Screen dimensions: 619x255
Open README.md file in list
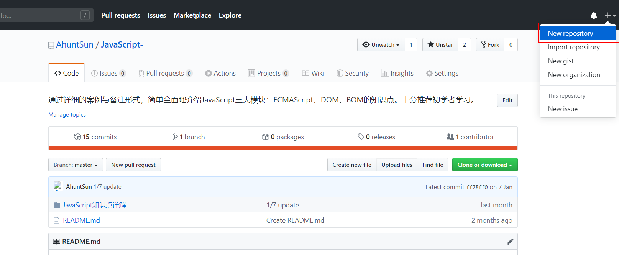pyautogui.click(x=81, y=220)
